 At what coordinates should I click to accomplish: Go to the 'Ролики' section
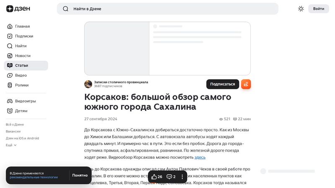pyautogui.click(x=22, y=85)
